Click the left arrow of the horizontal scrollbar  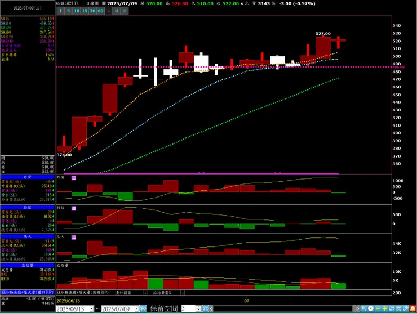click(211, 309)
